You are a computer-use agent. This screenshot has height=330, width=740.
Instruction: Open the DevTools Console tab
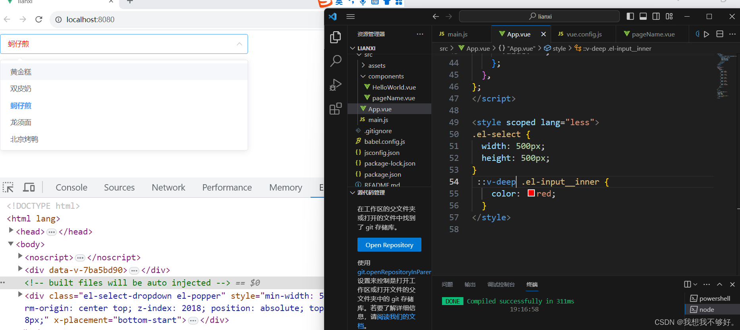[71, 187]
